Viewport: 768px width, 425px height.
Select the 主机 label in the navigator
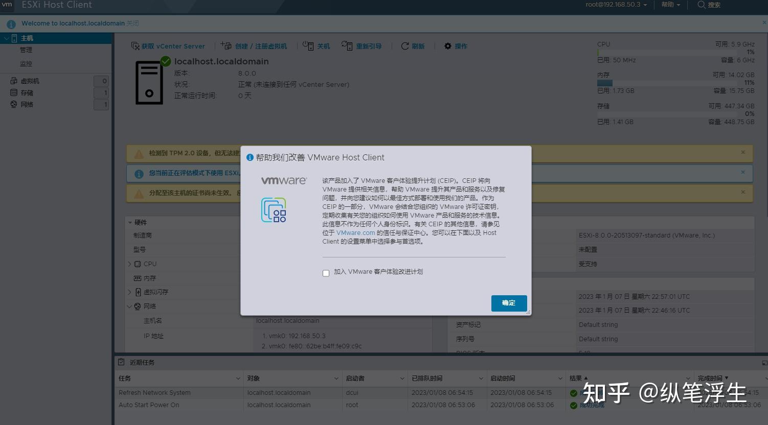click(27, 38)
